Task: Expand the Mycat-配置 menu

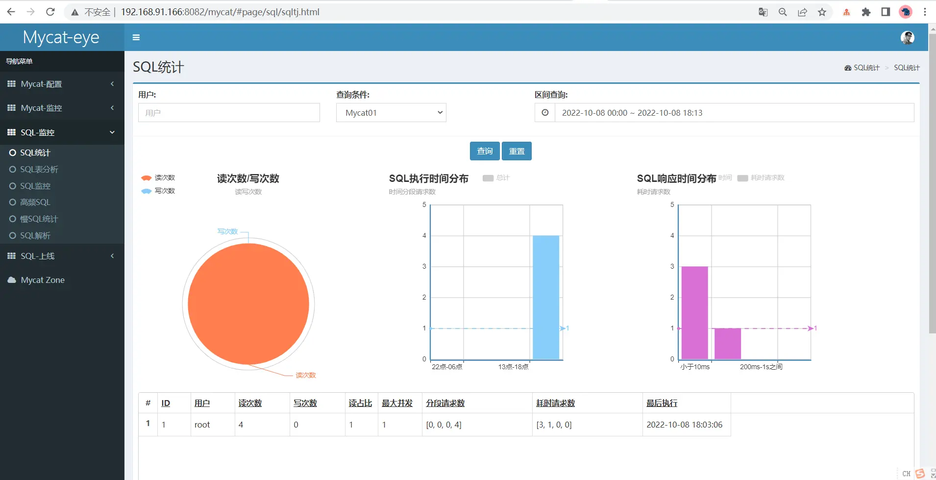Action: 62,84
